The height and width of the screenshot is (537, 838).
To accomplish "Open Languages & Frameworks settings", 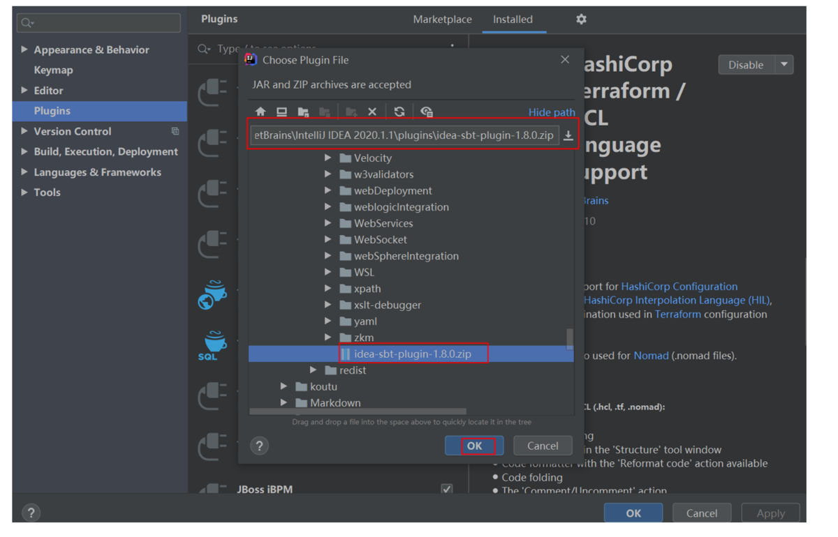I will [97, 172].
